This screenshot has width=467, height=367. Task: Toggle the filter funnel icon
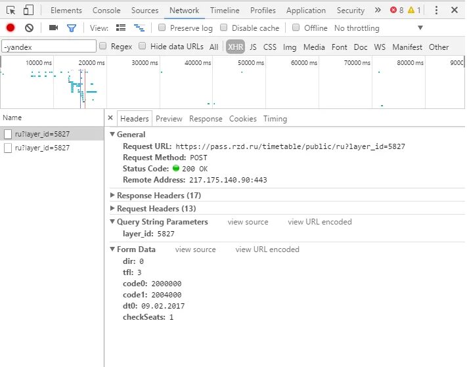click(72, 28)
